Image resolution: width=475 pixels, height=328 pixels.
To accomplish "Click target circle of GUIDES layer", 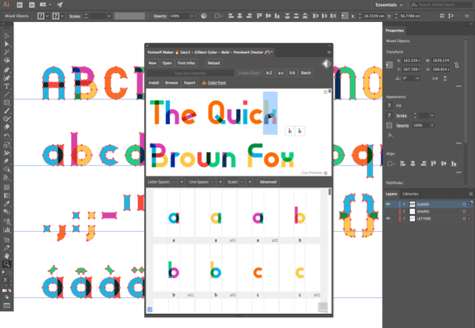I will point(464,204).
